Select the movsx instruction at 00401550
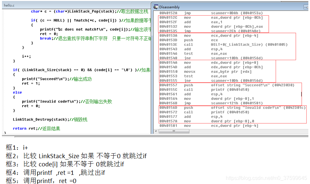Viewport: 310px width, 184px height. point(205,72)
